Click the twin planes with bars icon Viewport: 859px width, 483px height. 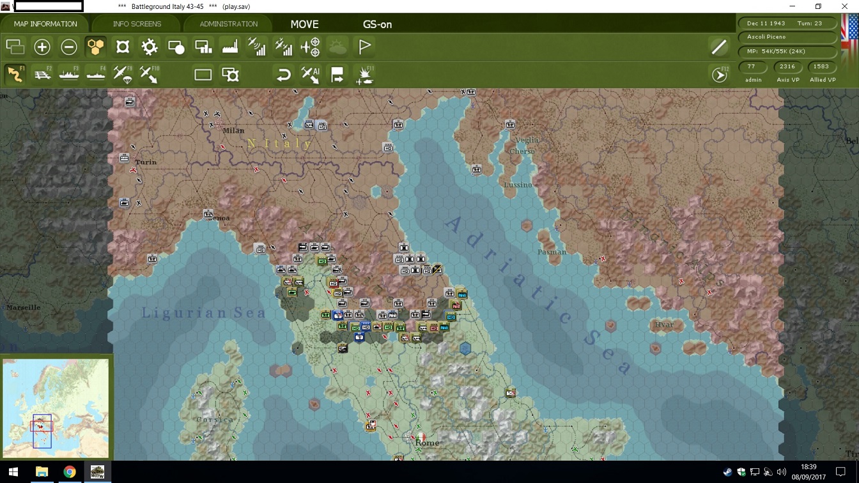(284, 47)
